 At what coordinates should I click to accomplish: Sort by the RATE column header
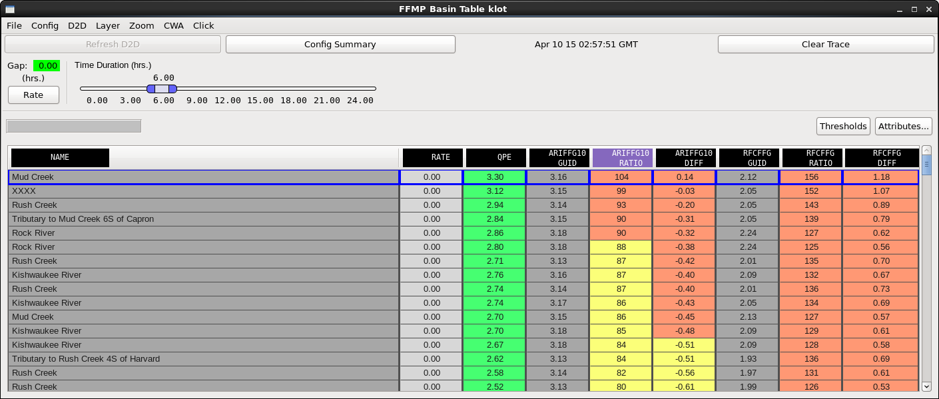pos(433,158)
